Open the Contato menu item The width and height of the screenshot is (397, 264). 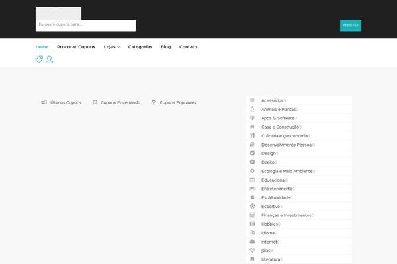(x=188, y=47)
